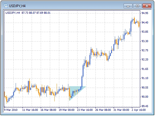Click the 26 Mar 08:00 time label

(103, 110)
